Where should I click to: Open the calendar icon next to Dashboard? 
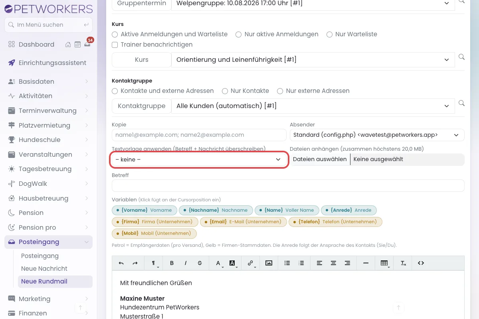point(77,45)
